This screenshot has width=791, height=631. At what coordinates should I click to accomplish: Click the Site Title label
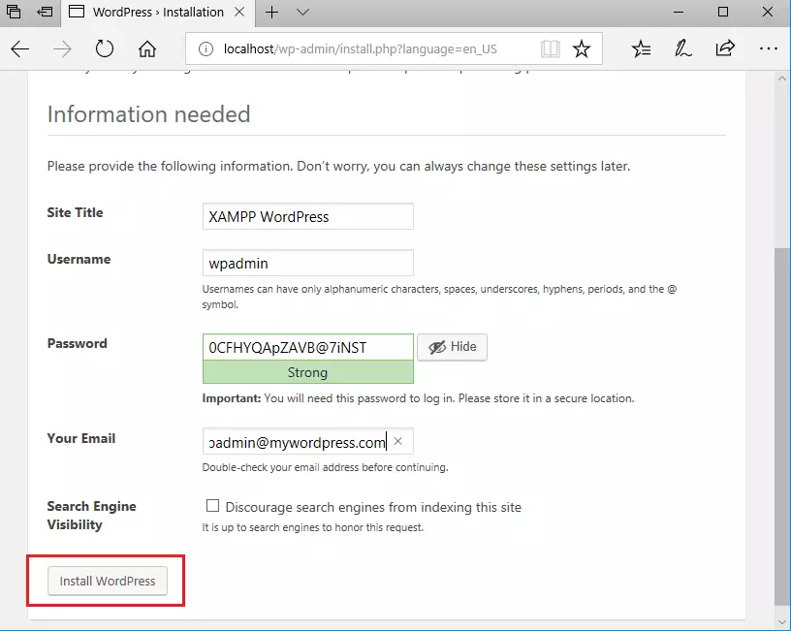pyautogui.click(x=75, y=212)
